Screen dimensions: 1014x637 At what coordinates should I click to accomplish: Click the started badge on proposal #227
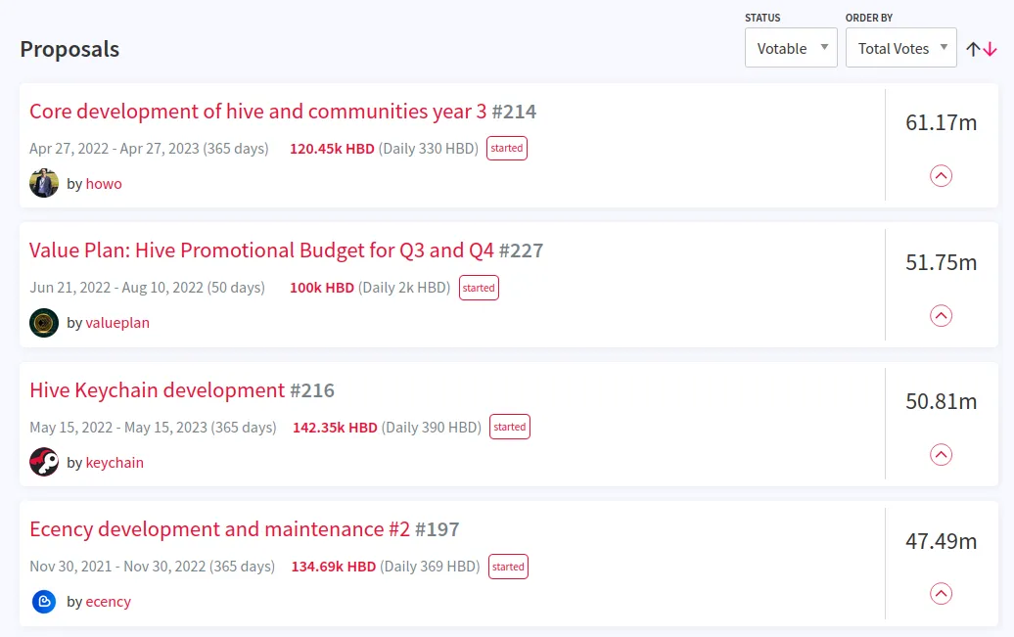point(479,288)
